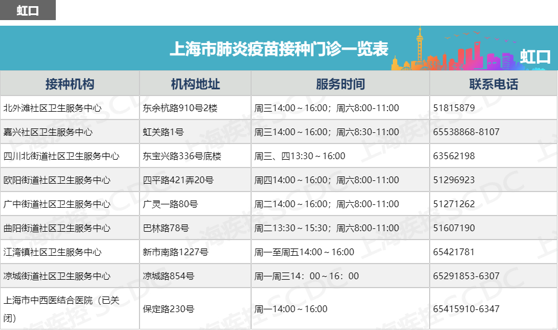Click the white 虹口 label in banner

point(535,57)
